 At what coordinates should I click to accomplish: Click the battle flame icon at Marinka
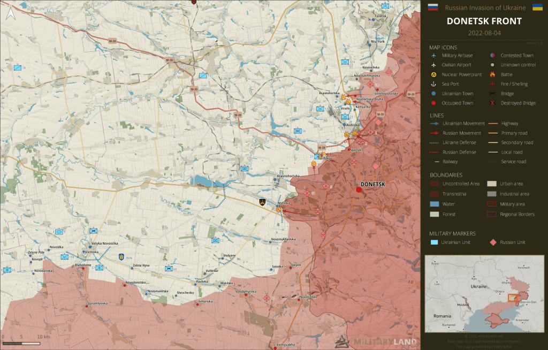279,210
